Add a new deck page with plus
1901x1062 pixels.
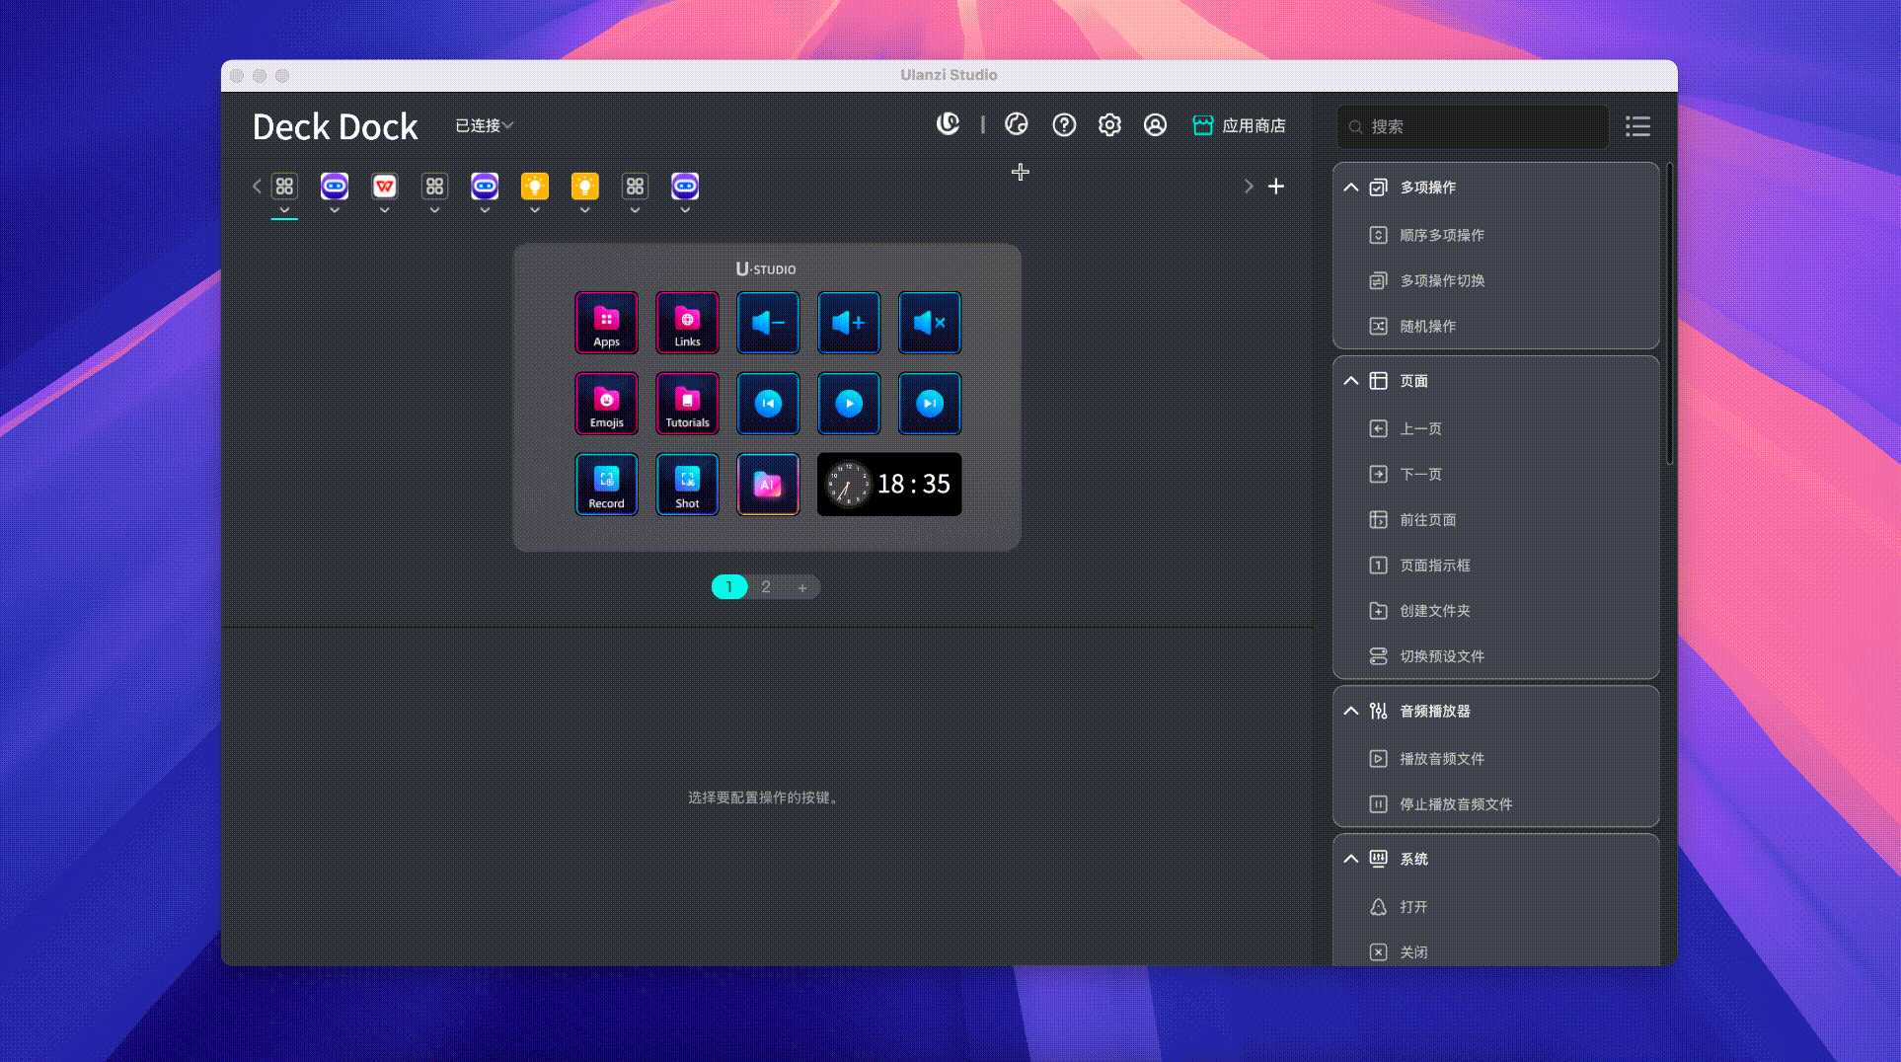point(802,587)
